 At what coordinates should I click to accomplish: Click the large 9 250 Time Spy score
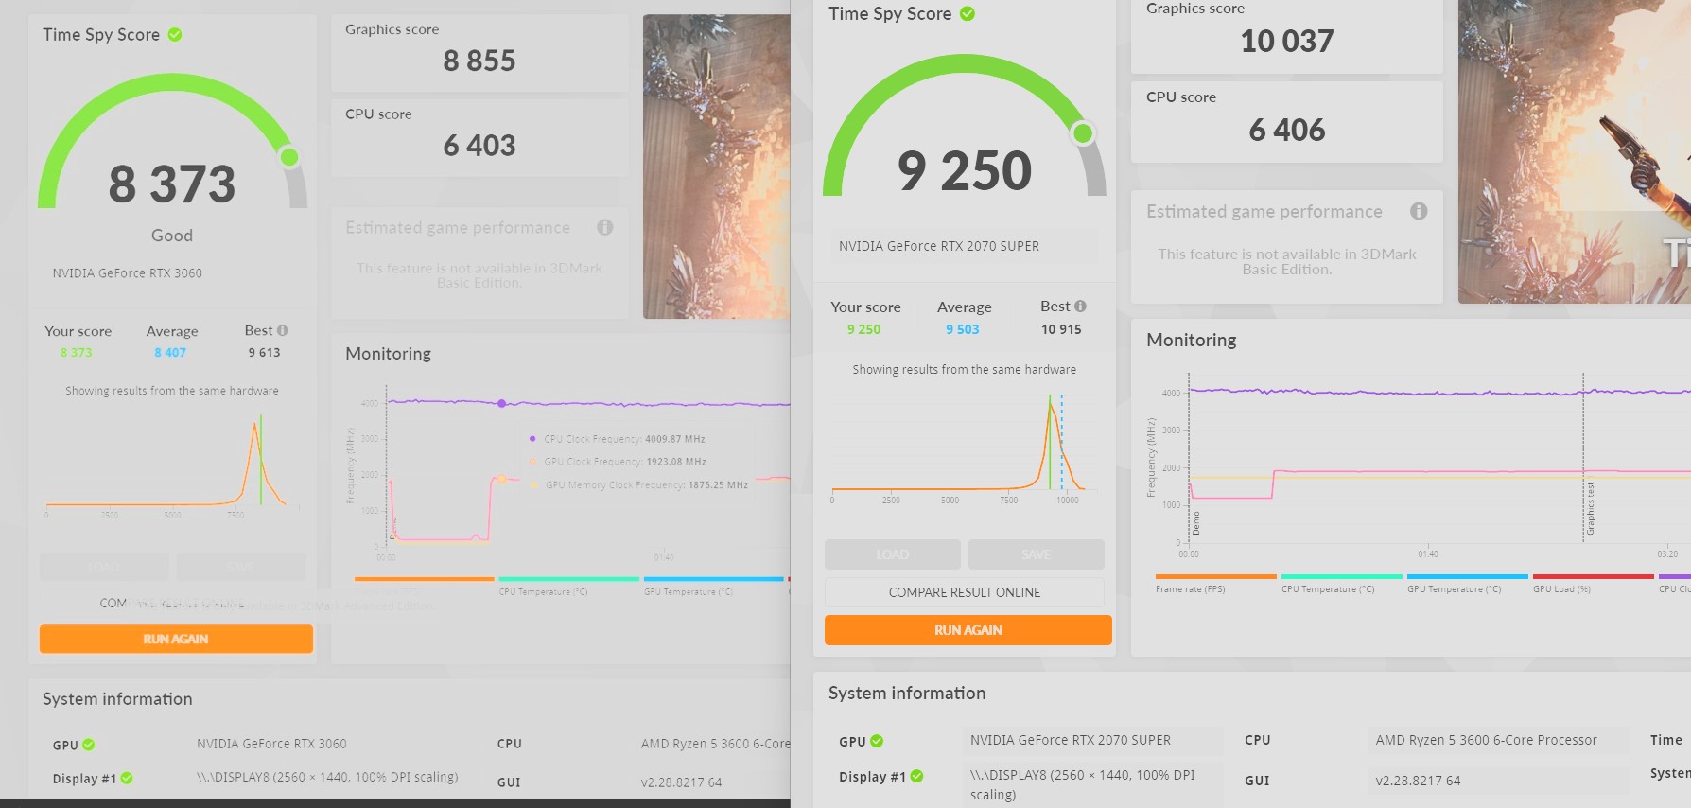tap(965, 170)
